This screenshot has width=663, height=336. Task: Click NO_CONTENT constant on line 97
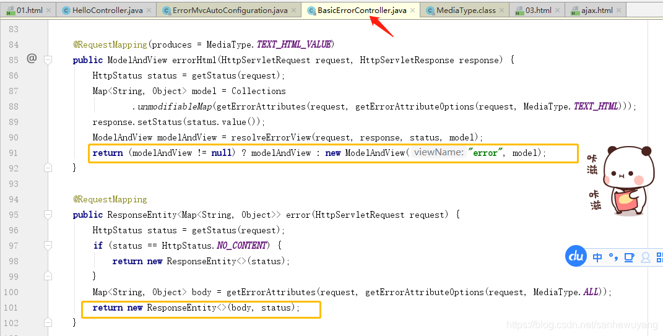tap(242, 246)
